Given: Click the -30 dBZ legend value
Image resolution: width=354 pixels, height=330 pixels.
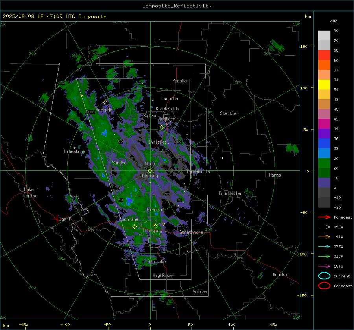Looking at the screenshot, I should [337, 207].
